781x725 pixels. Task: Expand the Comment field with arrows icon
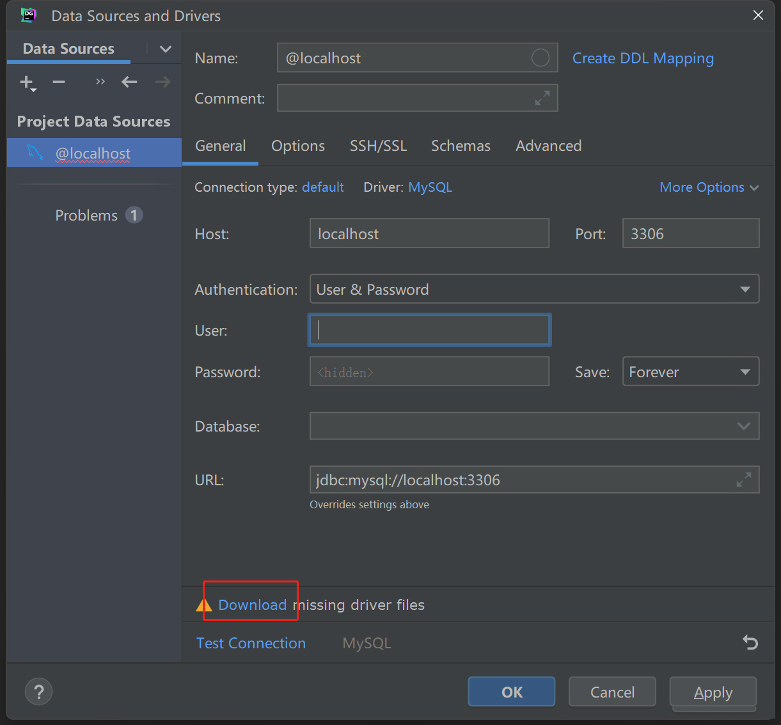[x=542, y=98]
